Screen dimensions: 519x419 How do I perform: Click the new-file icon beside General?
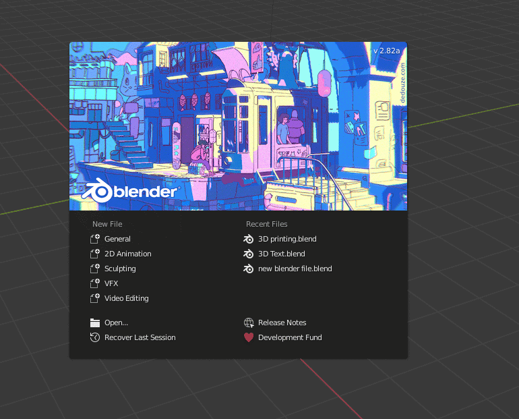[x=94, y=239]
